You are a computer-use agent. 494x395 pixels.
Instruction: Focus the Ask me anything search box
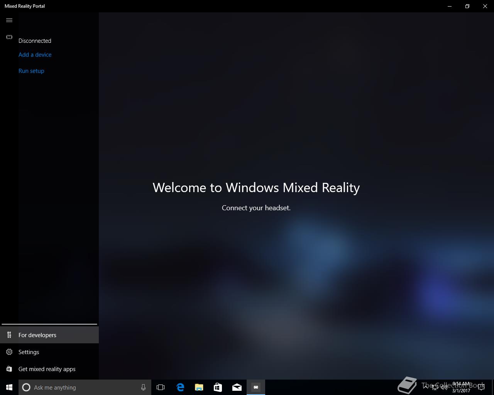click(85, 387)
